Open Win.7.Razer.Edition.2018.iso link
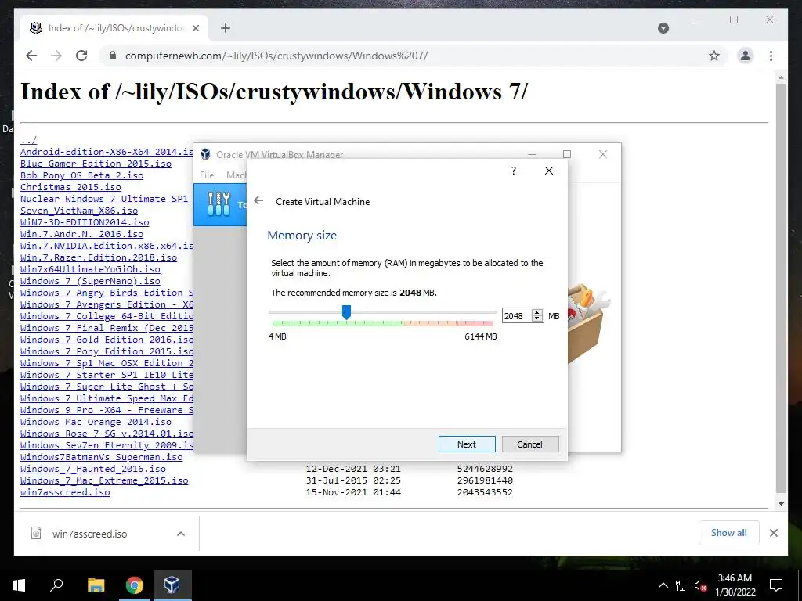Viewport: 802px width, 601px height. pyautogui.click(x=99, y=257)
